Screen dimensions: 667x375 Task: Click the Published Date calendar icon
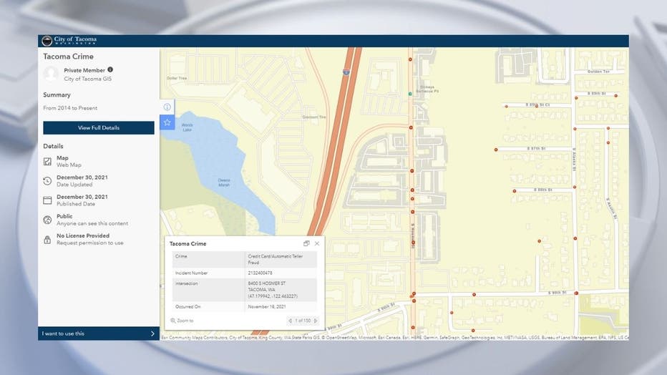coord(47,200)
